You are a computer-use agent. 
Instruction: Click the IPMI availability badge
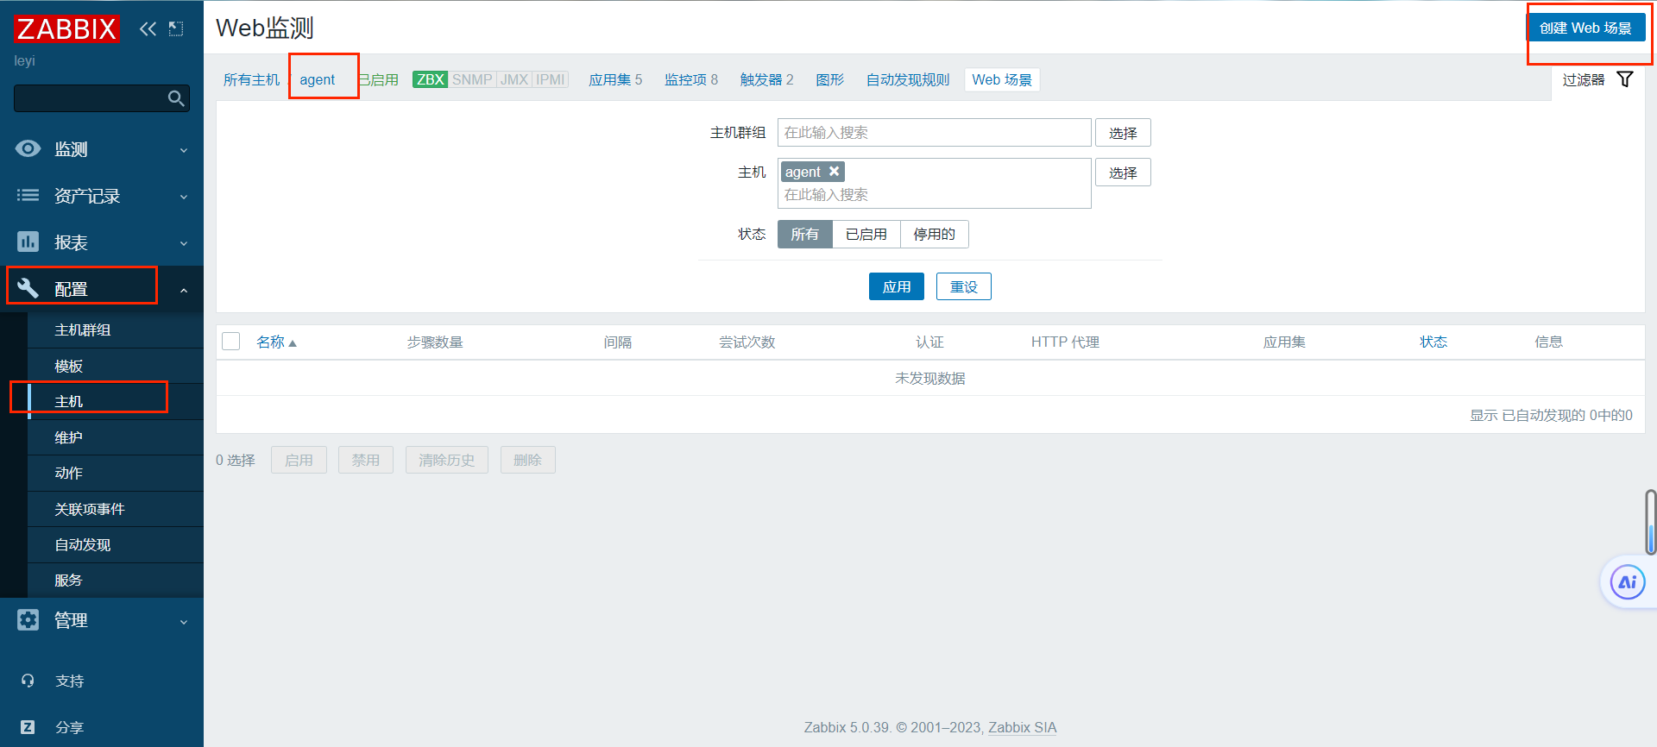(x=551, y=79)
